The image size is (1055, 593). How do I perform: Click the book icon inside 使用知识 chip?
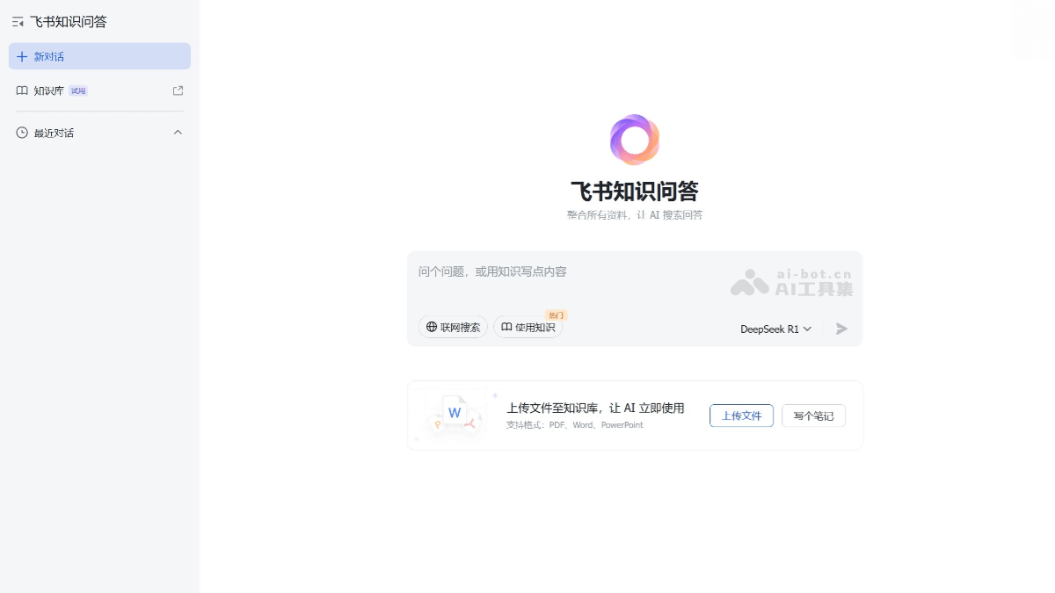506,326
